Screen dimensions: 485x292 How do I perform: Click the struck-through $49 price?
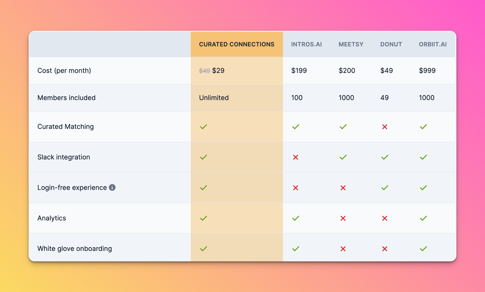tap(204, 71)
